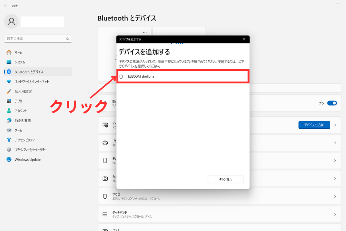
Task: Click the user profile avatar
Action: click(x=12, y=22)
